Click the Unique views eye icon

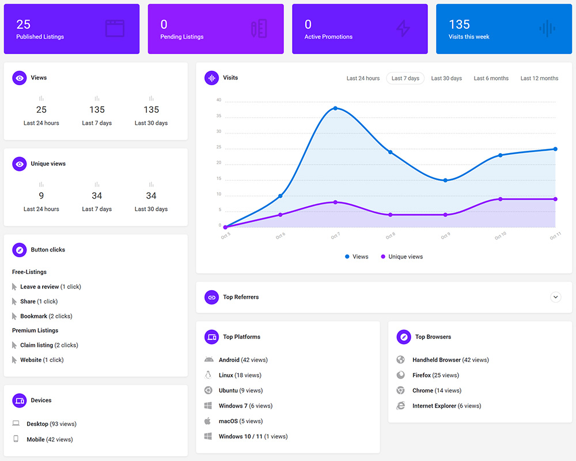20,164
